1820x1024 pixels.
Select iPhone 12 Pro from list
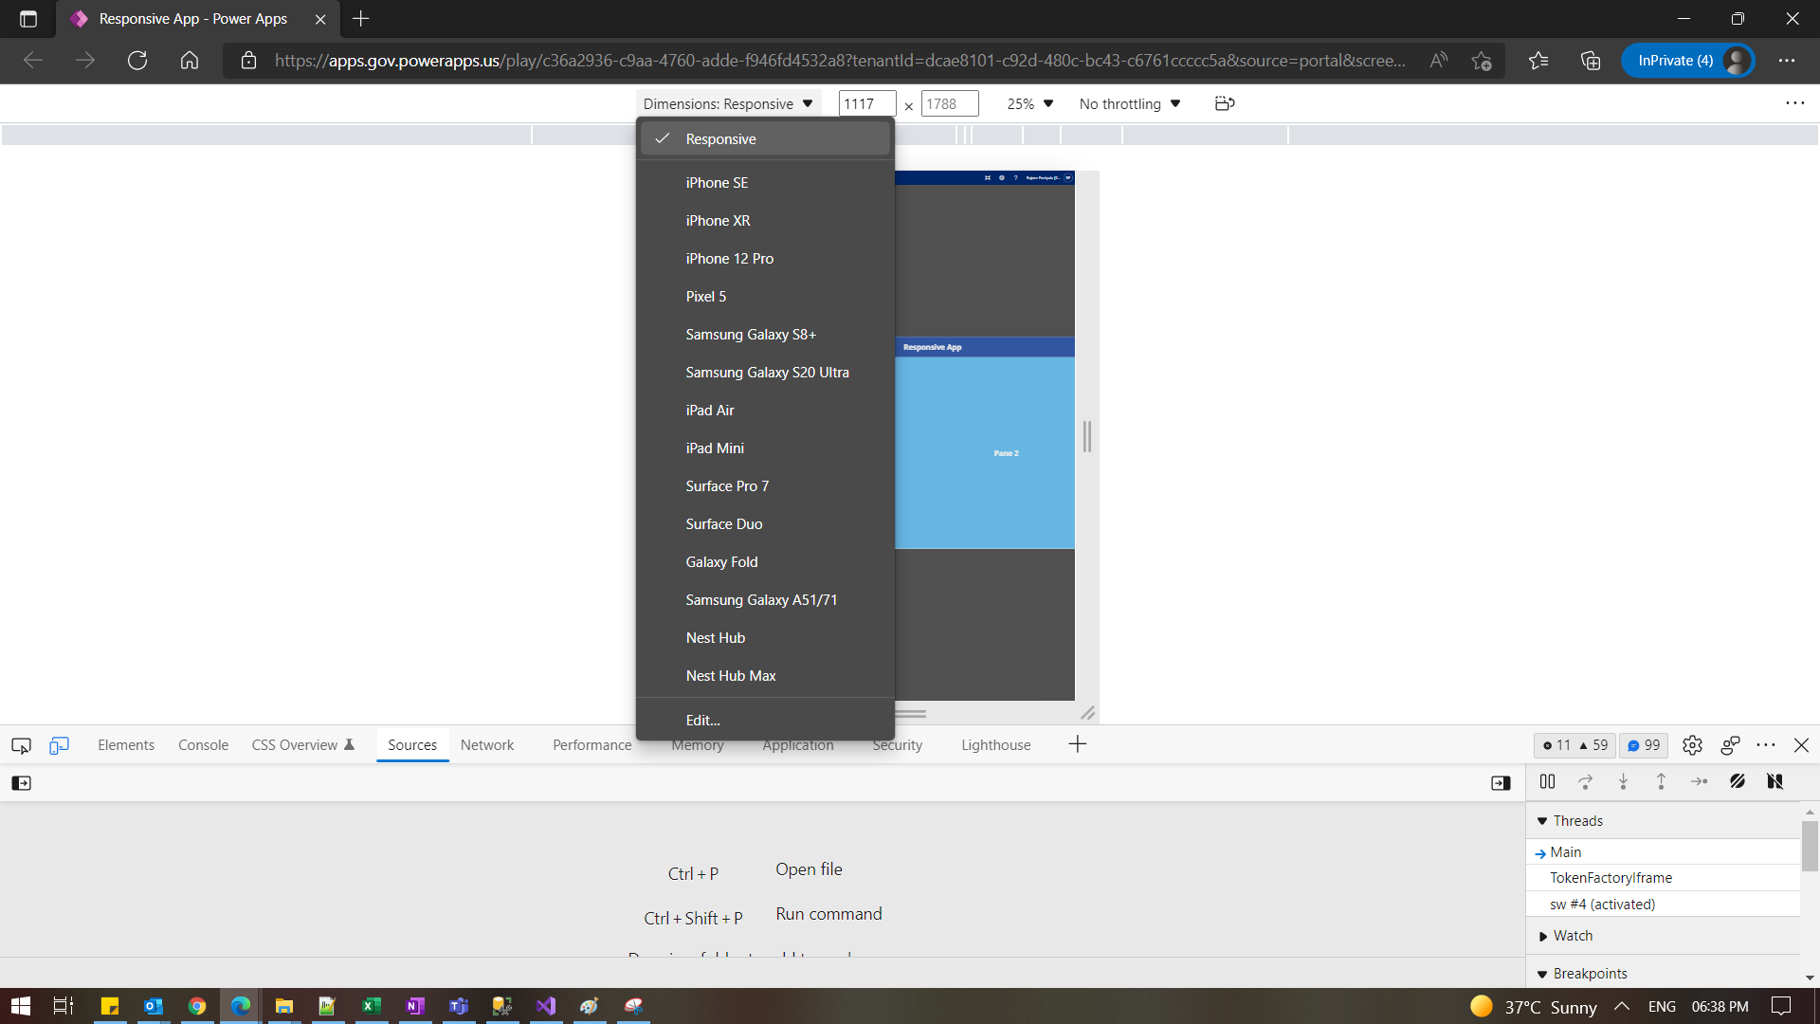729,259
